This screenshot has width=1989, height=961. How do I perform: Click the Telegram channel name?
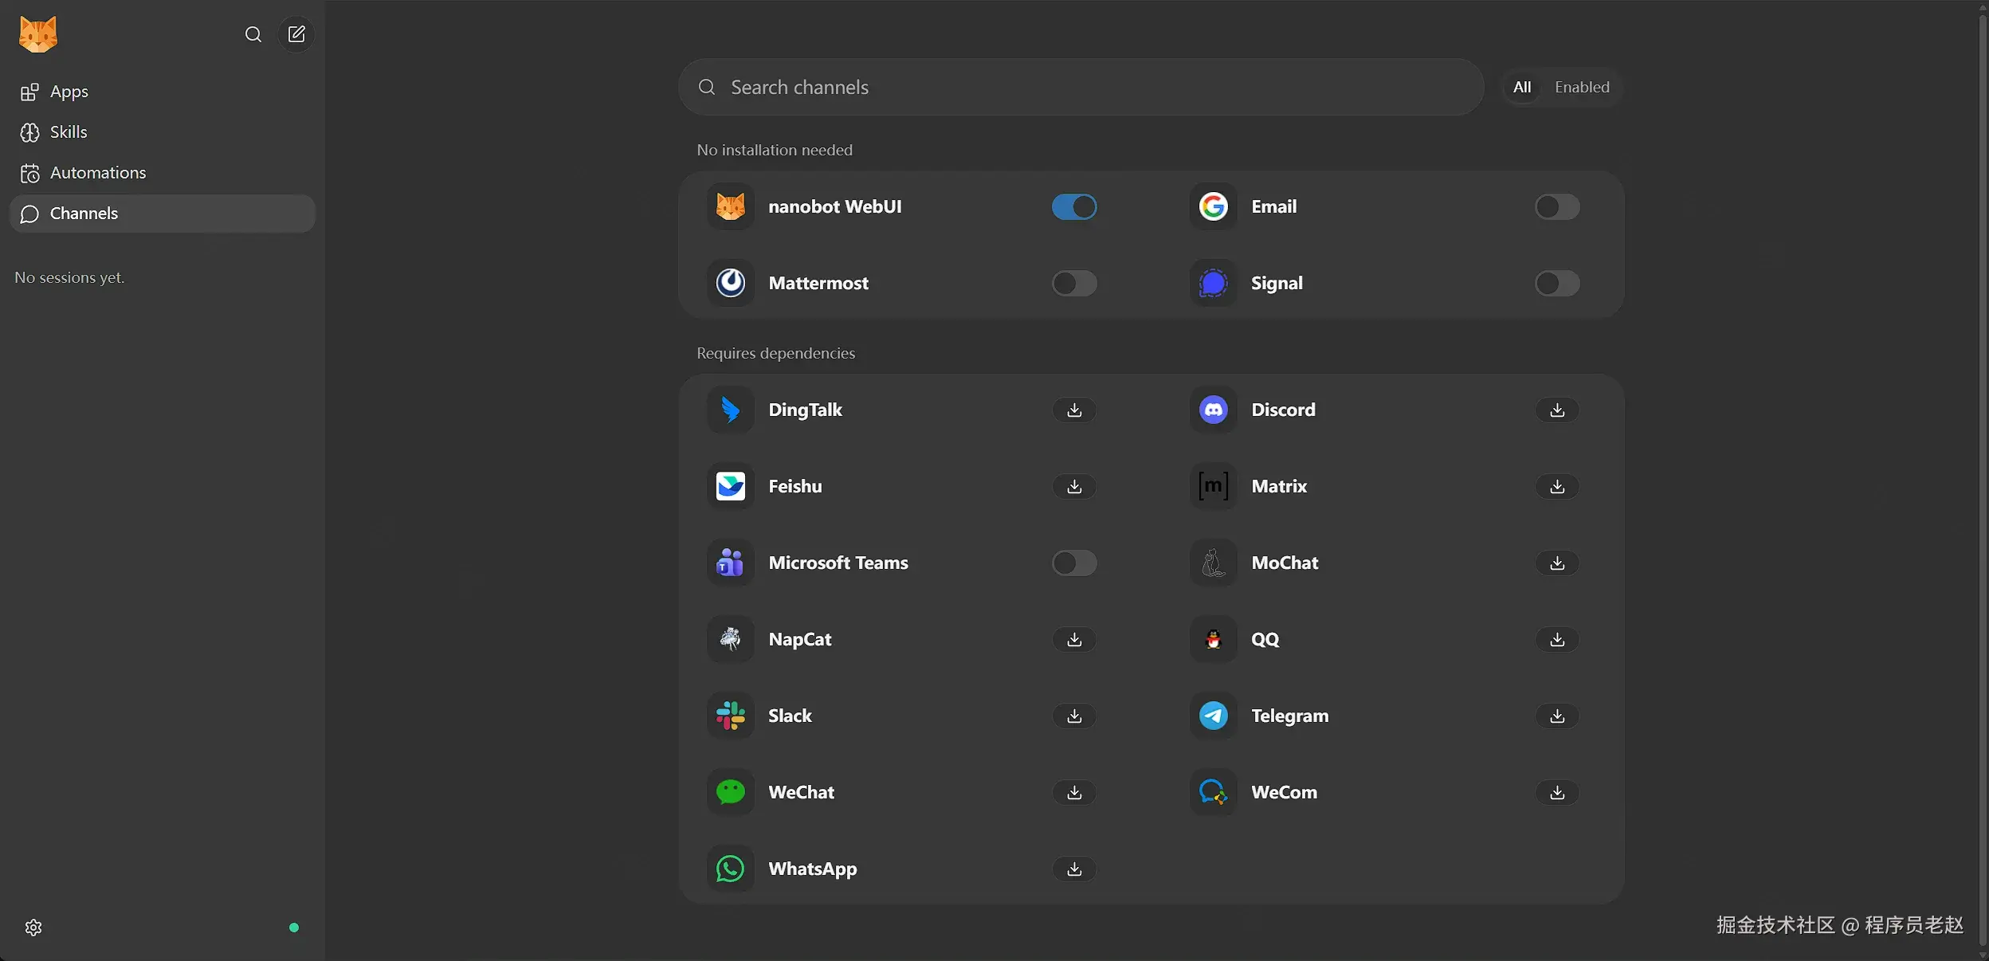[x=1290, y=716]
